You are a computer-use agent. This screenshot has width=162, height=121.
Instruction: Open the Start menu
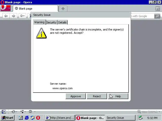click(7, 118)
